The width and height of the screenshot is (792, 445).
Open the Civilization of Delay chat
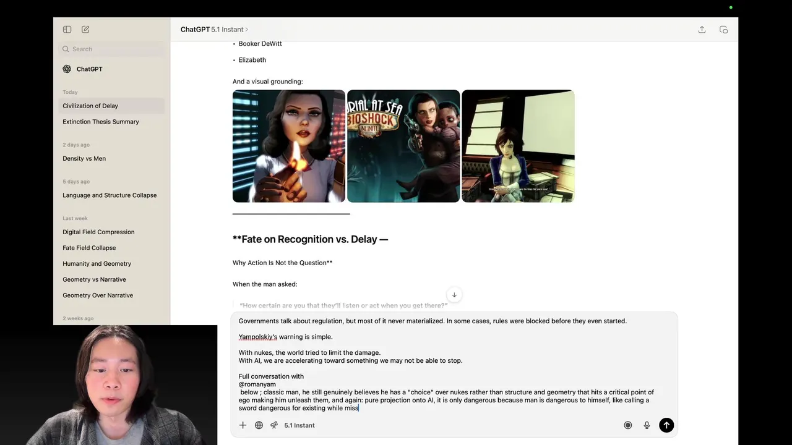coord(112,106)
